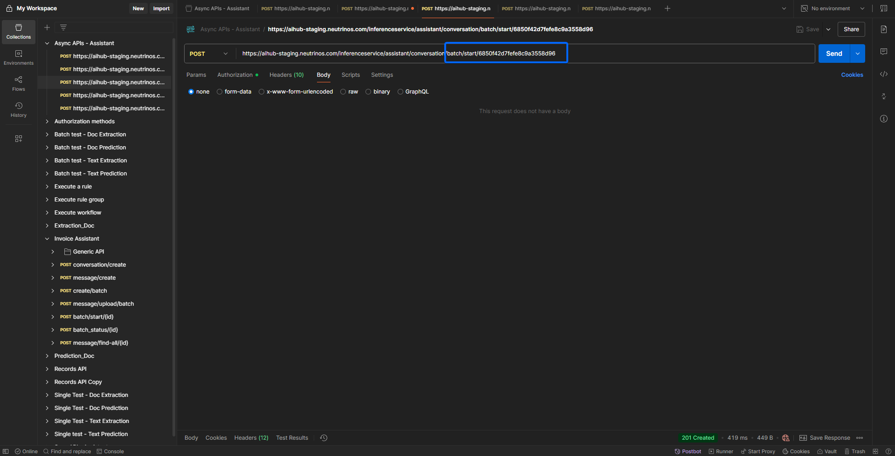895x456 pixels.
Task: Open the response history clock icon
Action: tap(324, 438)
